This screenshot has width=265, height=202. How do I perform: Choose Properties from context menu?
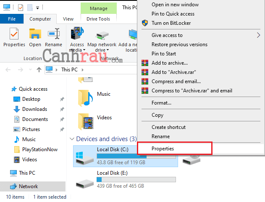point(163,149)
